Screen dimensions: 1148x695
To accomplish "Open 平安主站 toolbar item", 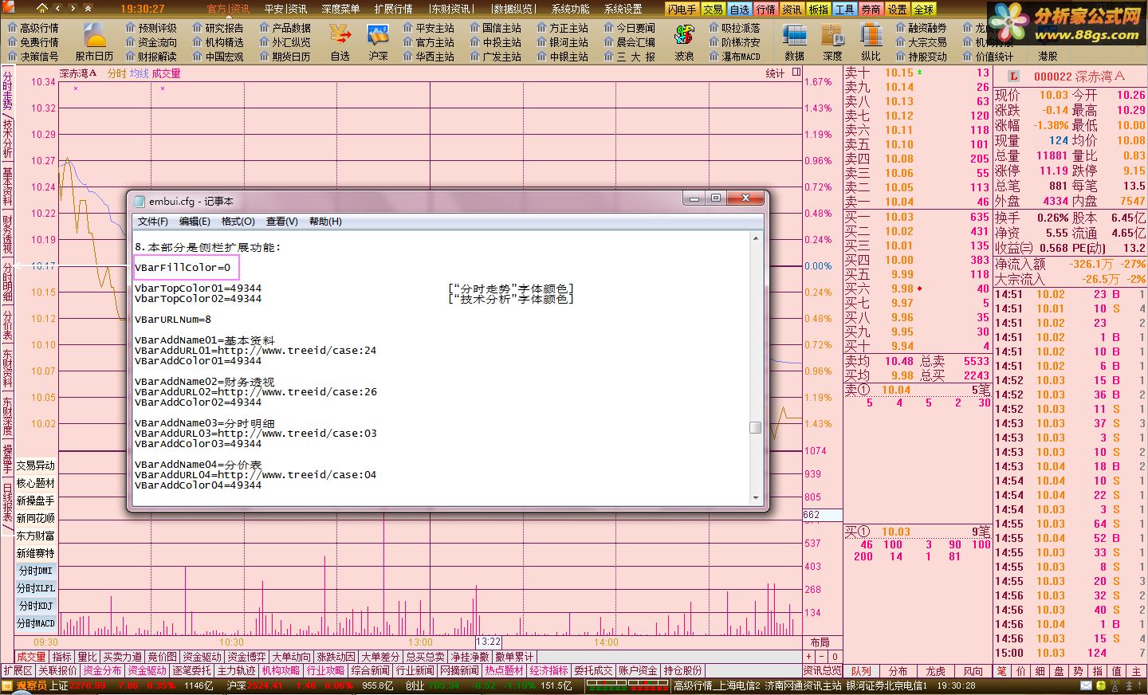I will pos(429,28).
